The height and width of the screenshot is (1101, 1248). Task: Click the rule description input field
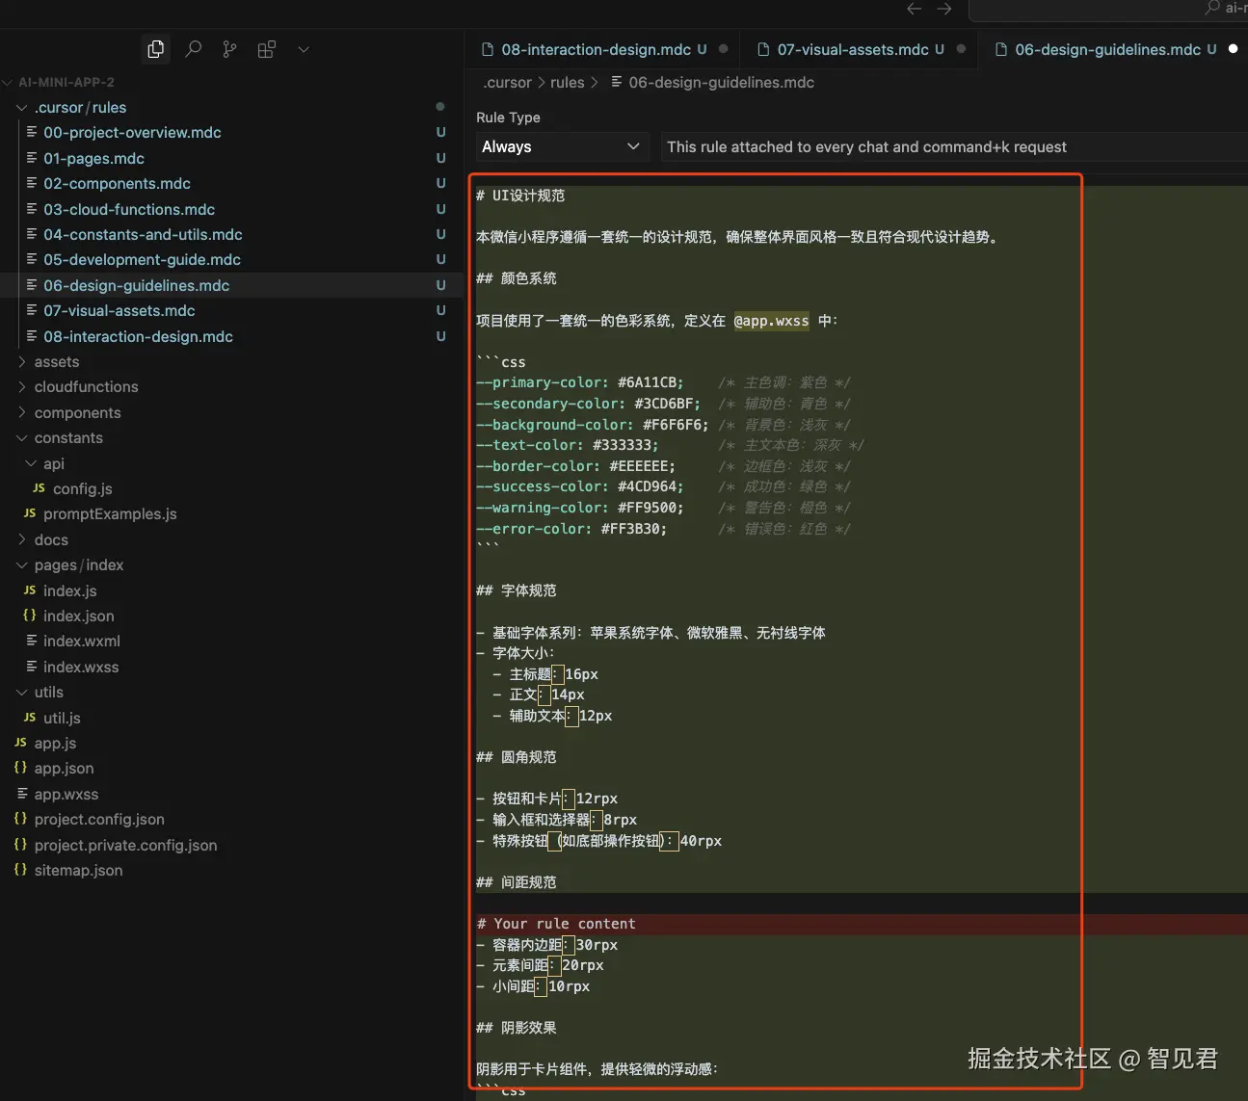[954, 146]
